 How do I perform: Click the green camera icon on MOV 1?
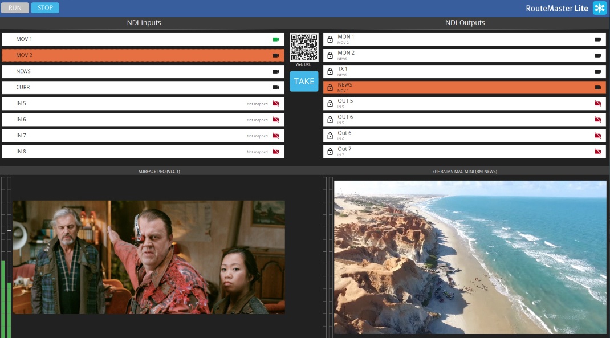(276, 39)
